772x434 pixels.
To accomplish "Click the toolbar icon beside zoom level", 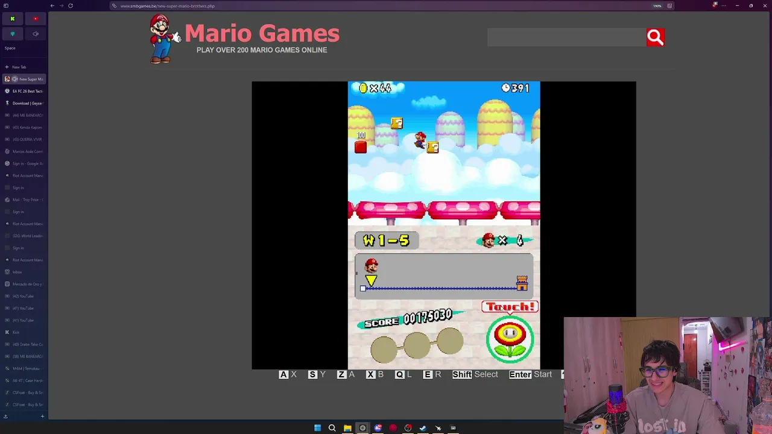I will (669, 6).
